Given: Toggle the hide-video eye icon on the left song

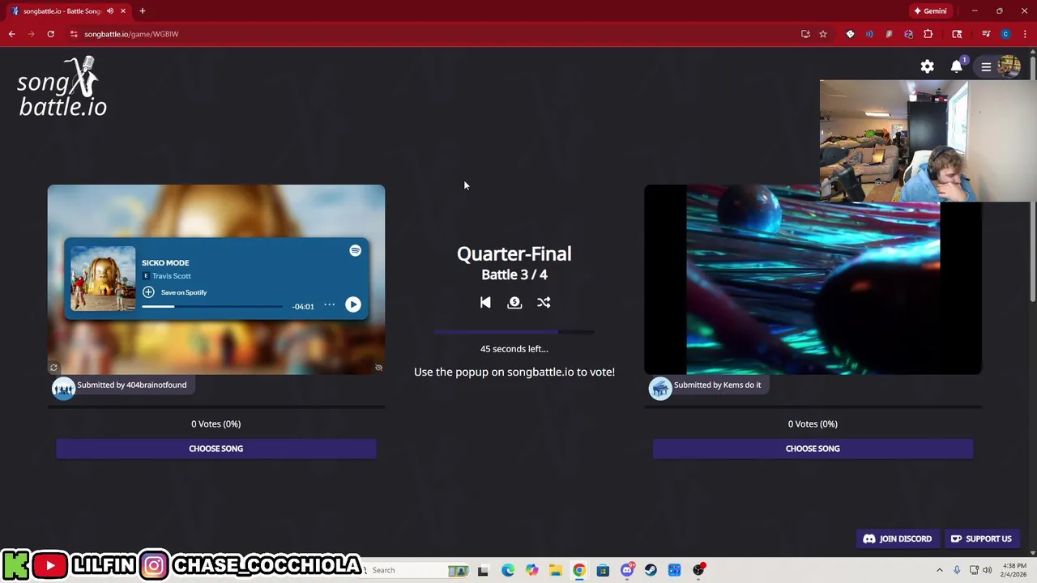Looking at the screenshot, I should tap(378, 368).
